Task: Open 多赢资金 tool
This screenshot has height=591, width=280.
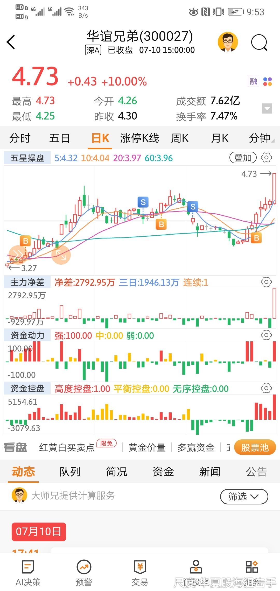Action: click(x=196, y=447)
